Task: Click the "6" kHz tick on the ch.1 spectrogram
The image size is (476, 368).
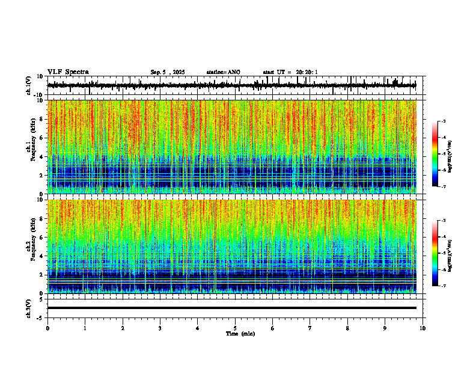Action: (41, 138)
